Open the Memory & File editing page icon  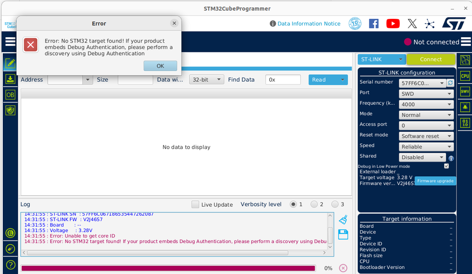tap(10, 63)
